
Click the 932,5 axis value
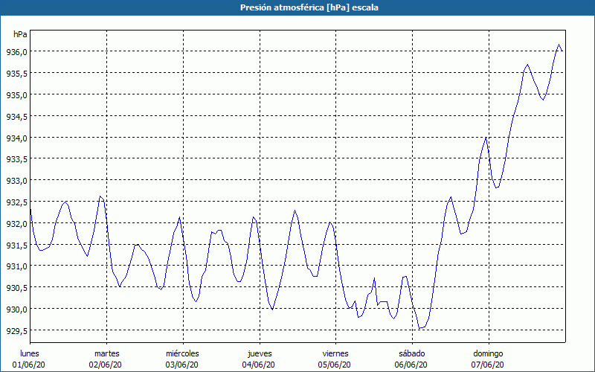coord(16,202)
